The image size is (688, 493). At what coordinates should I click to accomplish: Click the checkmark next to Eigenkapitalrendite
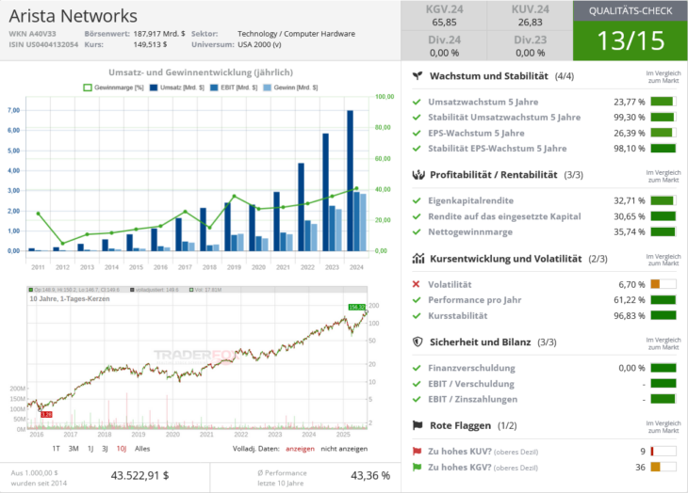[417, 200]
